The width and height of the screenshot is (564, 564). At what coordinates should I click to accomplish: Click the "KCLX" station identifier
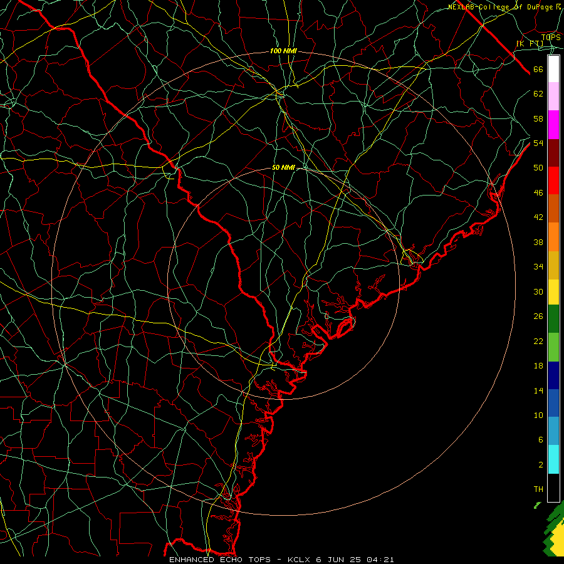point(299,560)
